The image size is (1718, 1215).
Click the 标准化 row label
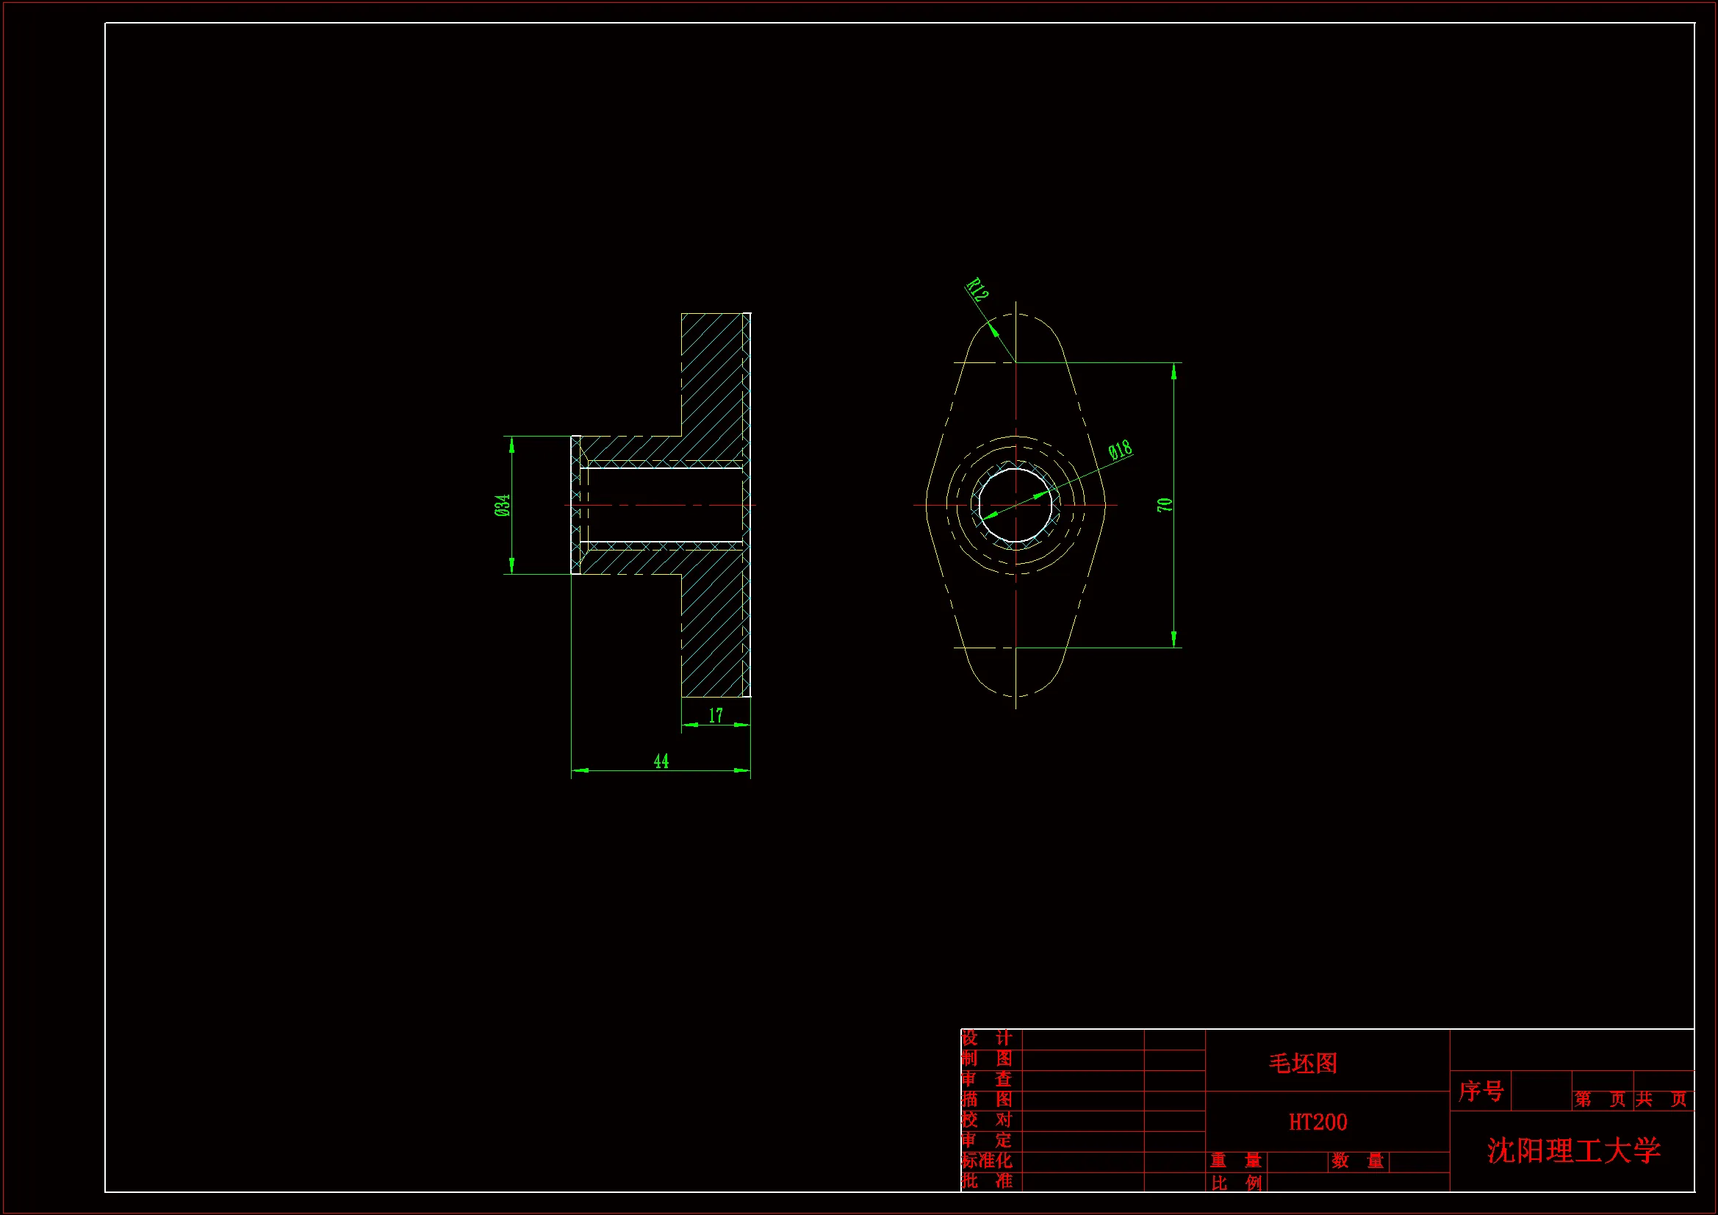tap(986, 1161)
